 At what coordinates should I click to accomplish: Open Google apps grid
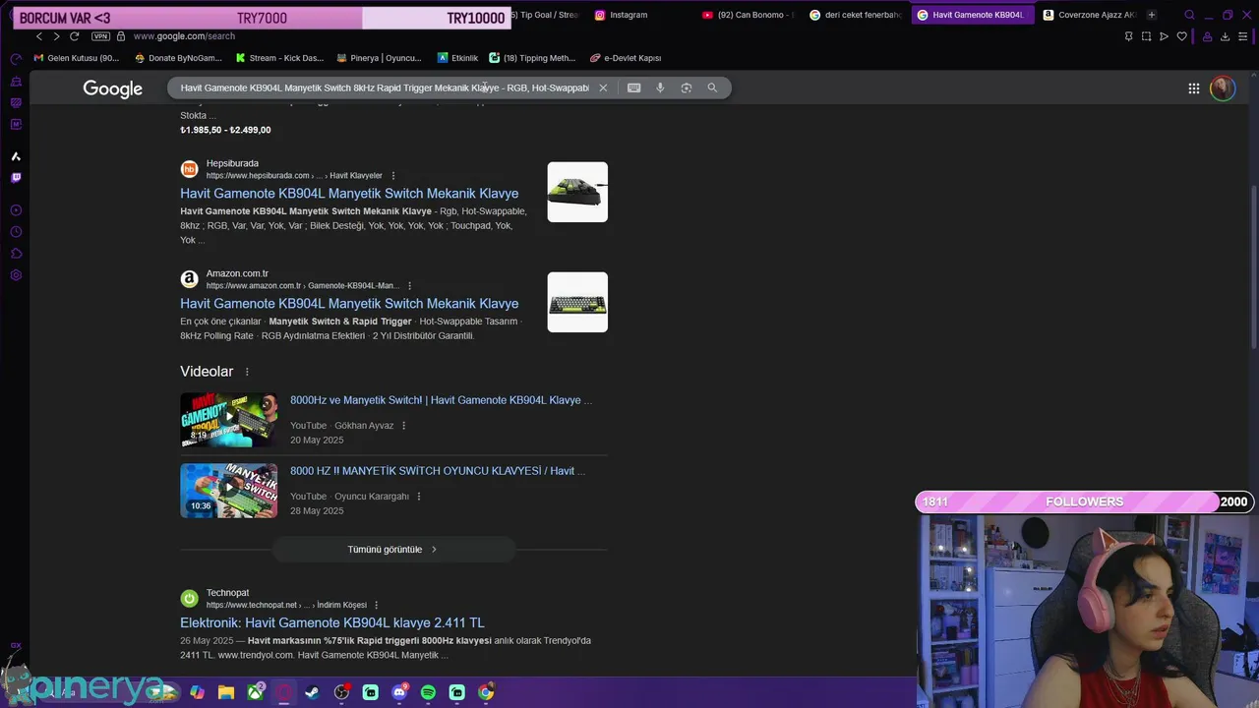(x=1194, y=88)
